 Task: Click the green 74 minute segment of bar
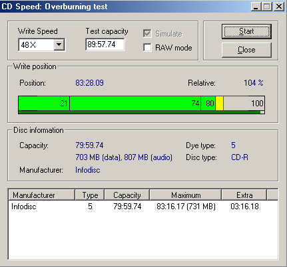135,103
